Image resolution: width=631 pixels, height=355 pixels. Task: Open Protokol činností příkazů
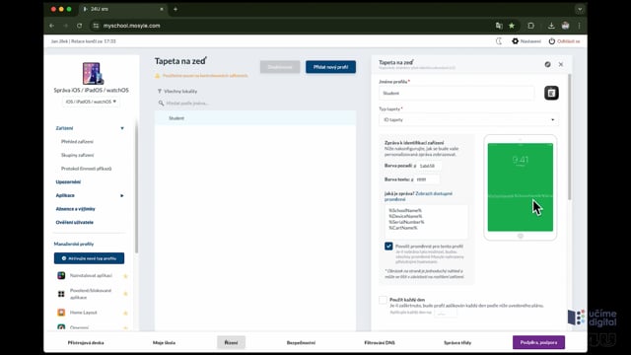point(86,169)
